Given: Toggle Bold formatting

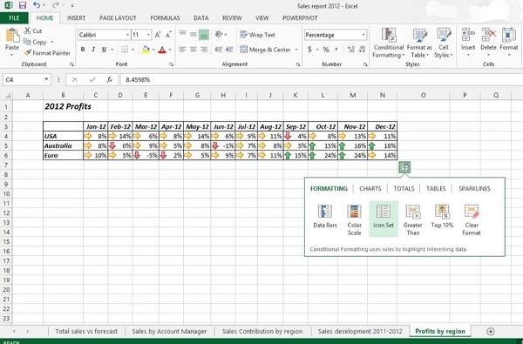Looking at the screenshot, I should click(83, 50).
